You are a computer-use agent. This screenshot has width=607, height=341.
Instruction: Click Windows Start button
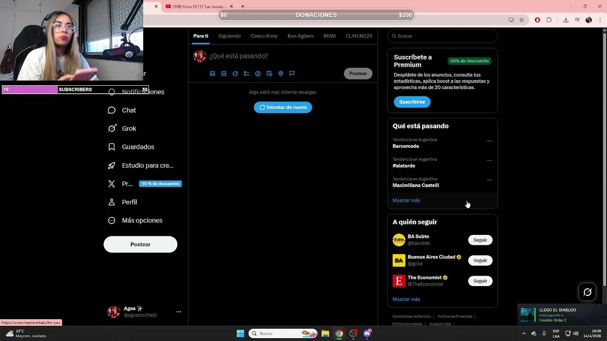pos(240,333)
